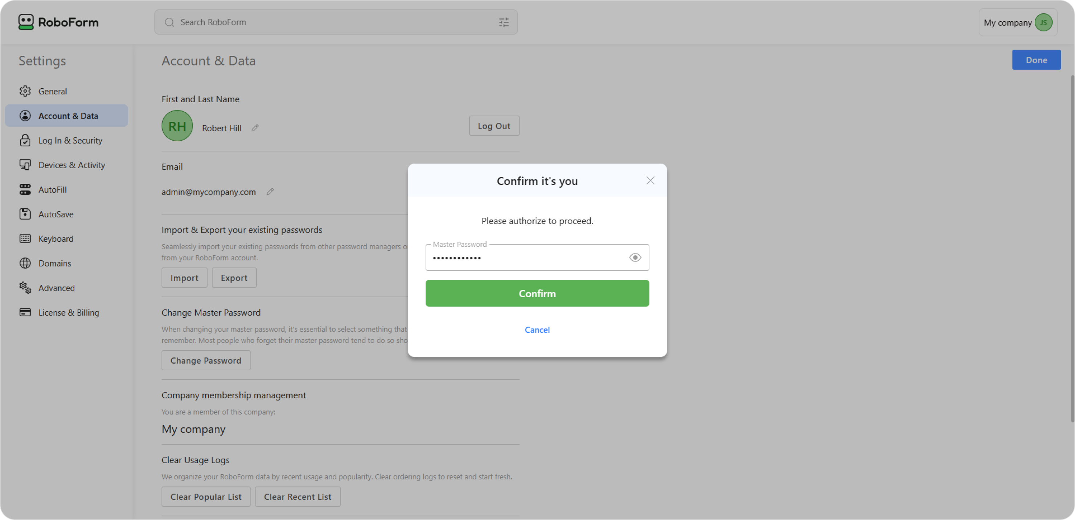Click the License & Billing card icon
Screen dimensions: 1075x520
point(25,312)
